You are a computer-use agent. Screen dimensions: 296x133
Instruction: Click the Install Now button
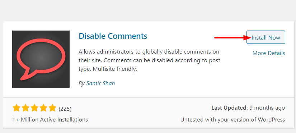pyautogui.click(x=266, y=37)
